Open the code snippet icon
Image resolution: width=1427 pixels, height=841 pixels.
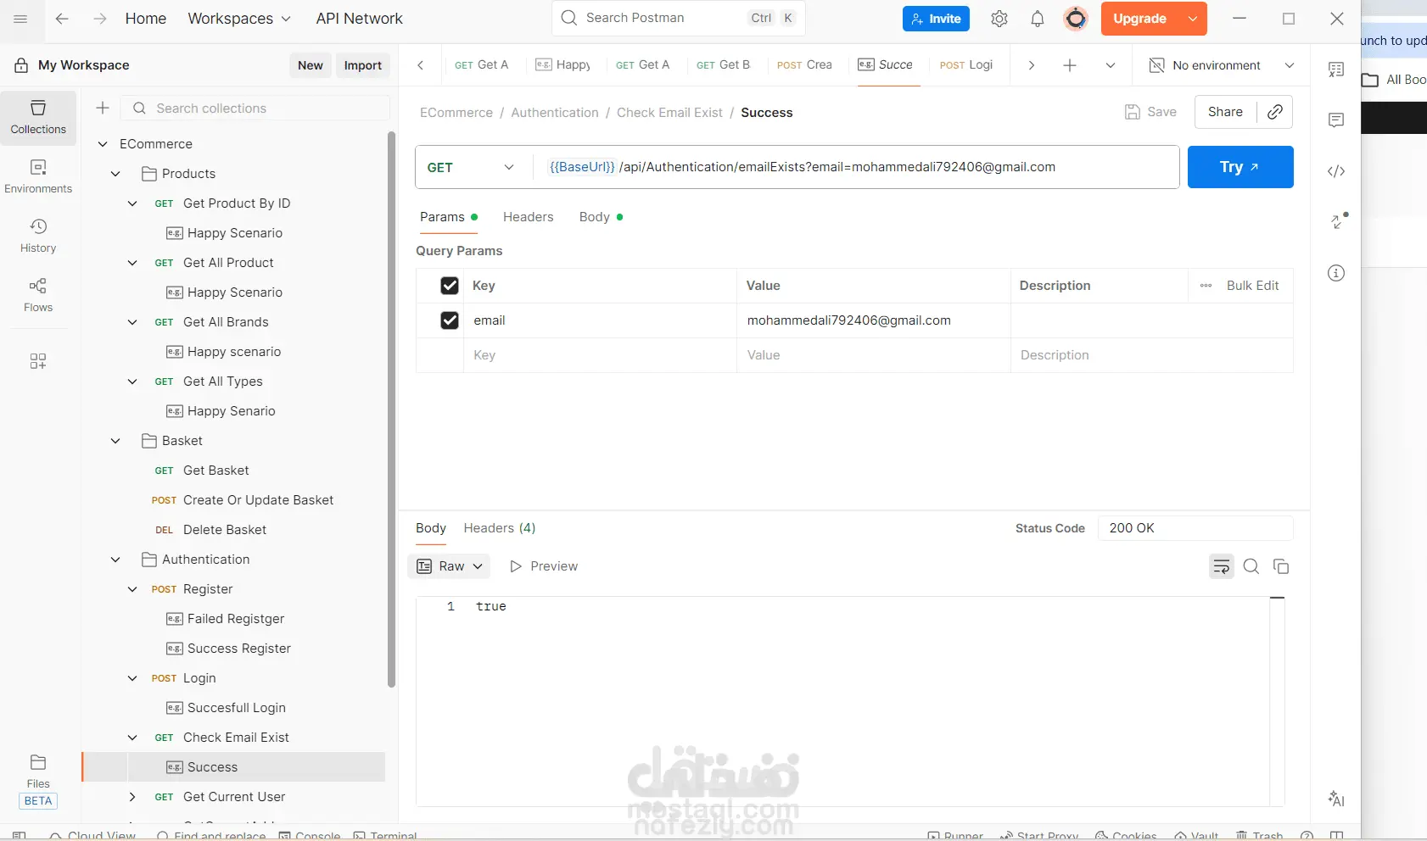click(x=1336, y=171)
